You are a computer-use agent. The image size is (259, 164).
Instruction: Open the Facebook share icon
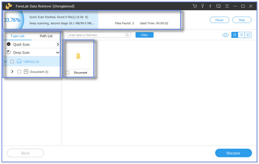pos(210,6)
